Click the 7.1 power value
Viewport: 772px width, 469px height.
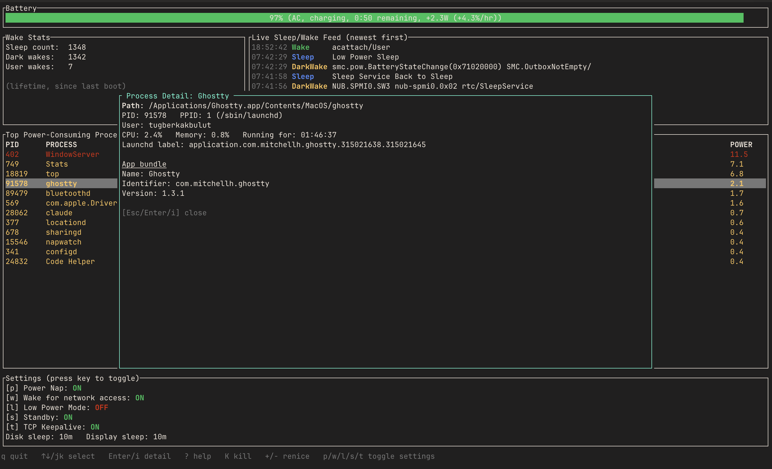point(736,164)
